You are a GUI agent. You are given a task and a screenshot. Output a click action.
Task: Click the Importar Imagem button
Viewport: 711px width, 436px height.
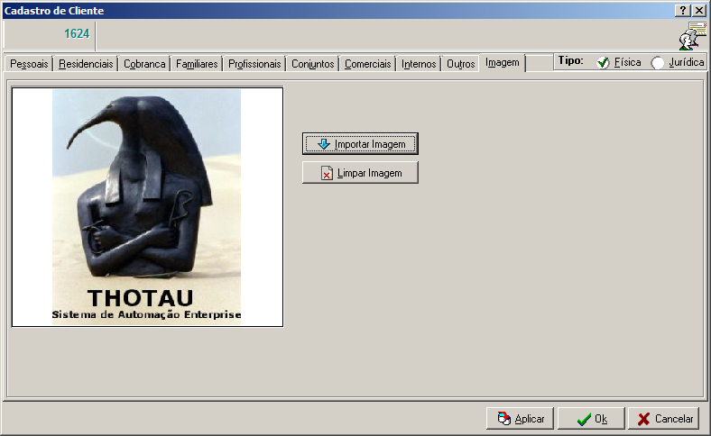pyautogui.click(x=360, y=144)
